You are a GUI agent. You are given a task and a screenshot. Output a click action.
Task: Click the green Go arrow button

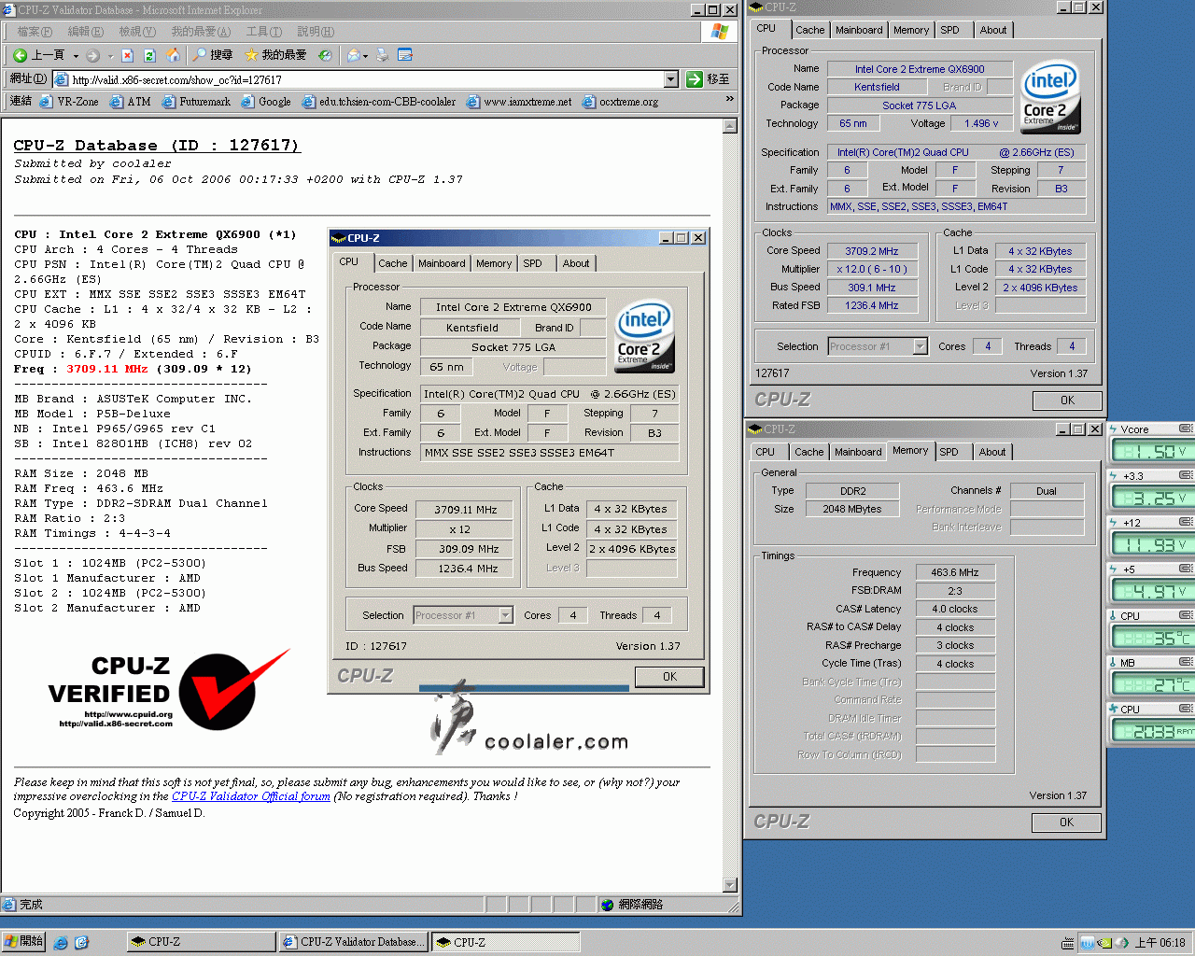695,79
